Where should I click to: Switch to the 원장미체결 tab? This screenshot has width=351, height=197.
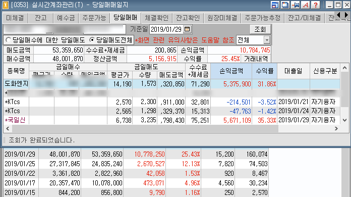point(222,18)
